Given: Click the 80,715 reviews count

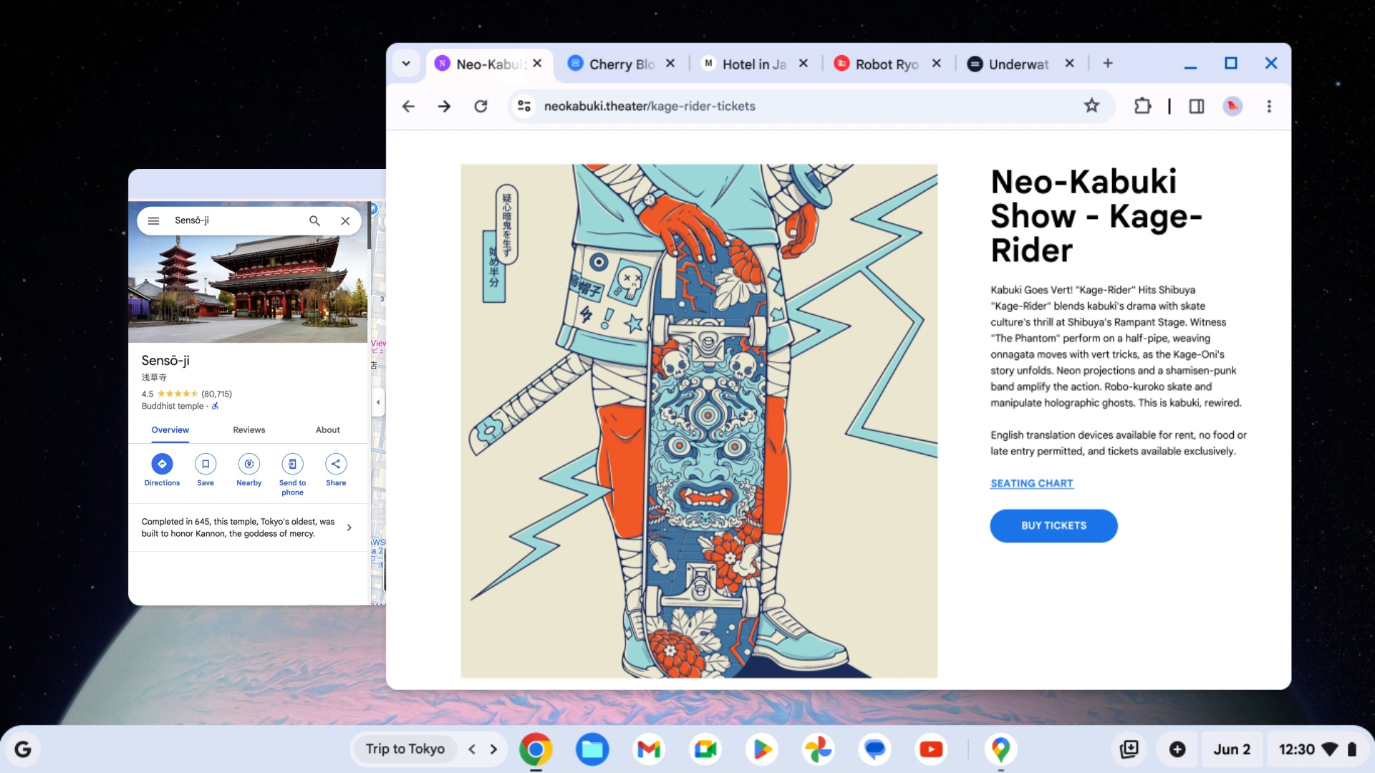Looking at the screenshot, I should click(x=216, y=394).
